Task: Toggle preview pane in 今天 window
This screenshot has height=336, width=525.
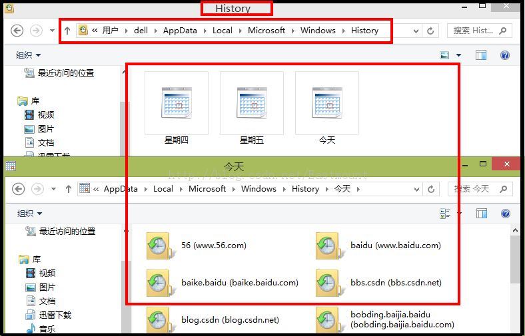Action: pos(482,214)
